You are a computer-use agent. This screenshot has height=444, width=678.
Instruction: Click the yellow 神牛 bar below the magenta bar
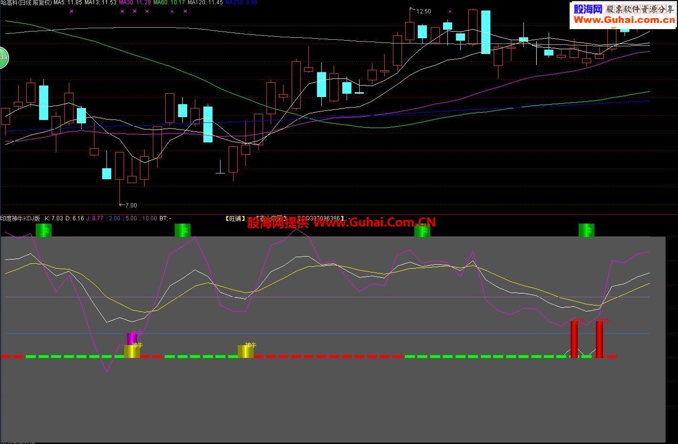coord(132,351)
